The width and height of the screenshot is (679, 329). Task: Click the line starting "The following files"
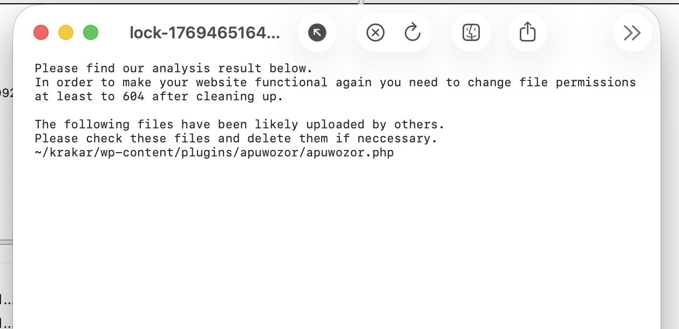click(239, 125)
